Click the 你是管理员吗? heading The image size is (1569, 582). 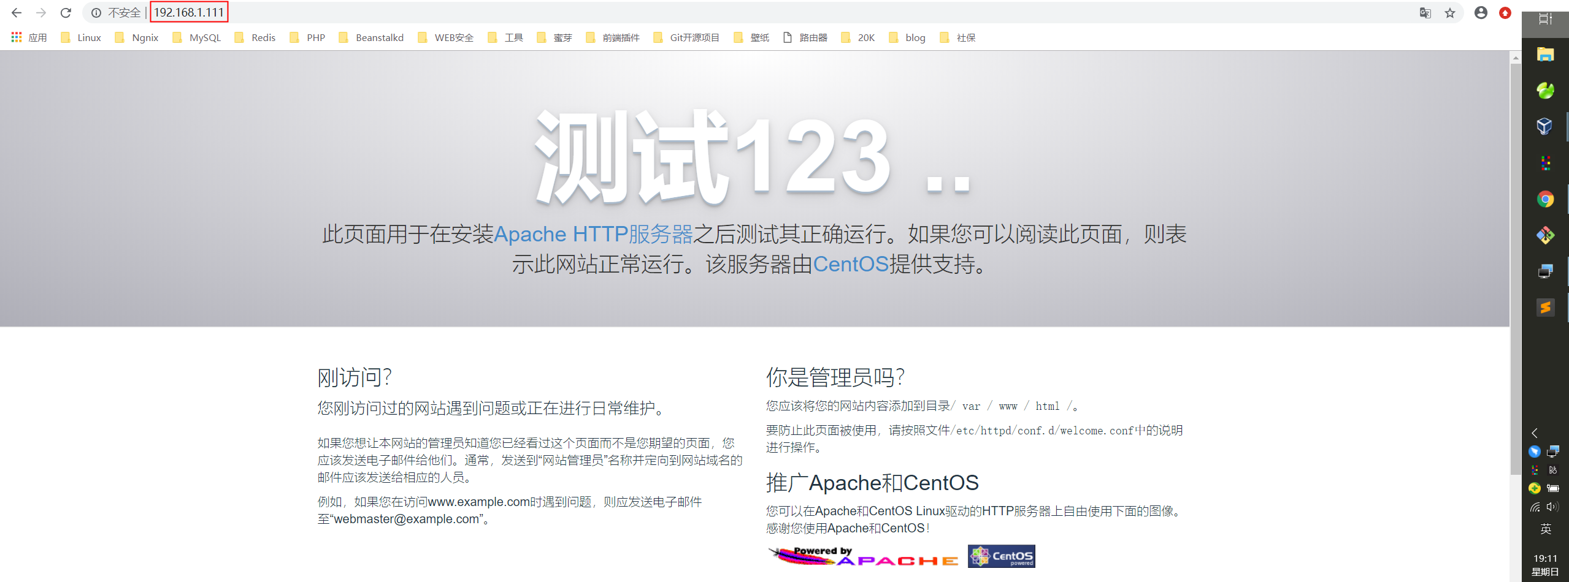(835, 377)
